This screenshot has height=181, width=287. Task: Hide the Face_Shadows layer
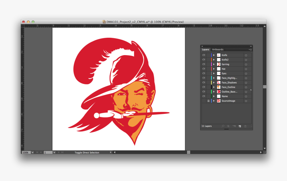(204, 82)
